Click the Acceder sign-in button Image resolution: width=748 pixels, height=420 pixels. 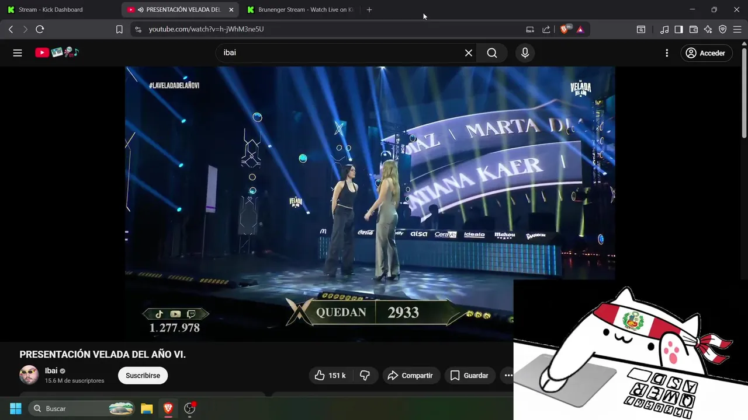706,53
